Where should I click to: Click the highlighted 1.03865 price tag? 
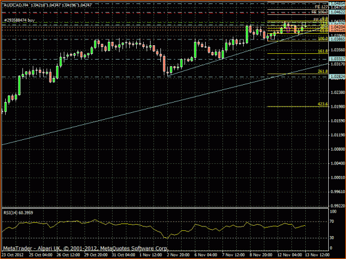click(x=337, y=39)
